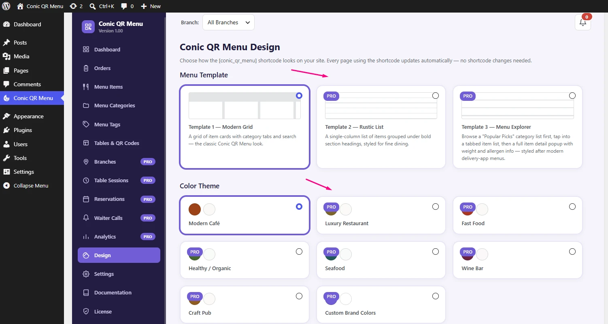Click the fork and knife Menu Items icon
608x324 pixels.
pos(86,87)
